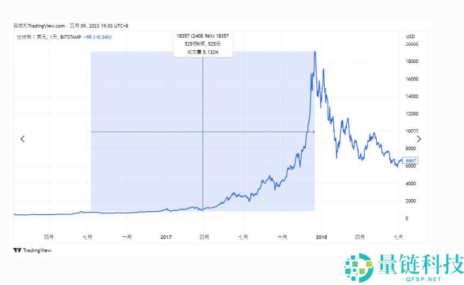
Task: Click the 2017 label on the time axis
Action: [x=166, y=237]
